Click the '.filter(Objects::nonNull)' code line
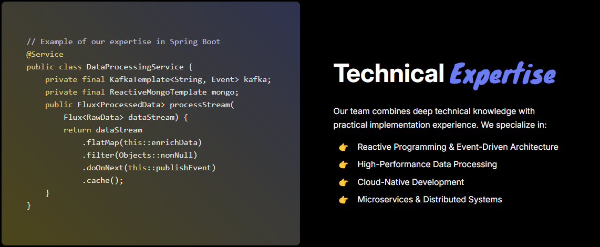 (140, 156)
